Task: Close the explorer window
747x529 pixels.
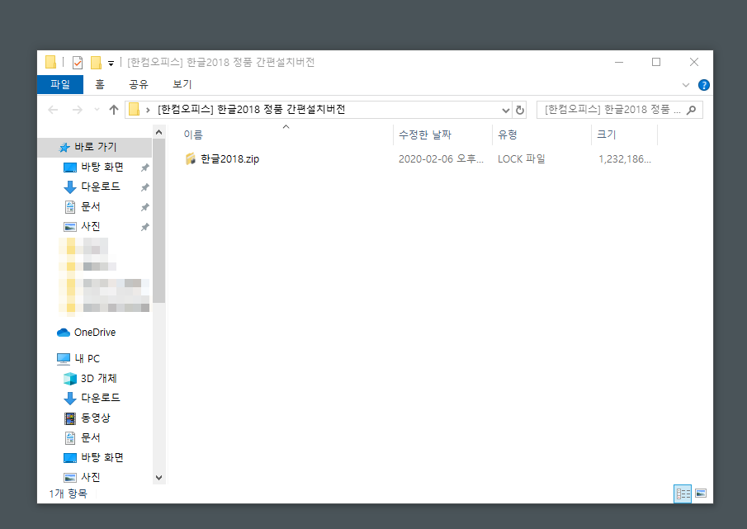Action: [x=693, y=63]
